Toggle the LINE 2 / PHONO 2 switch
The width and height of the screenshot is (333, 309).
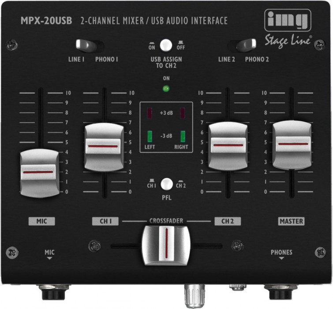[x=242, y=45]
